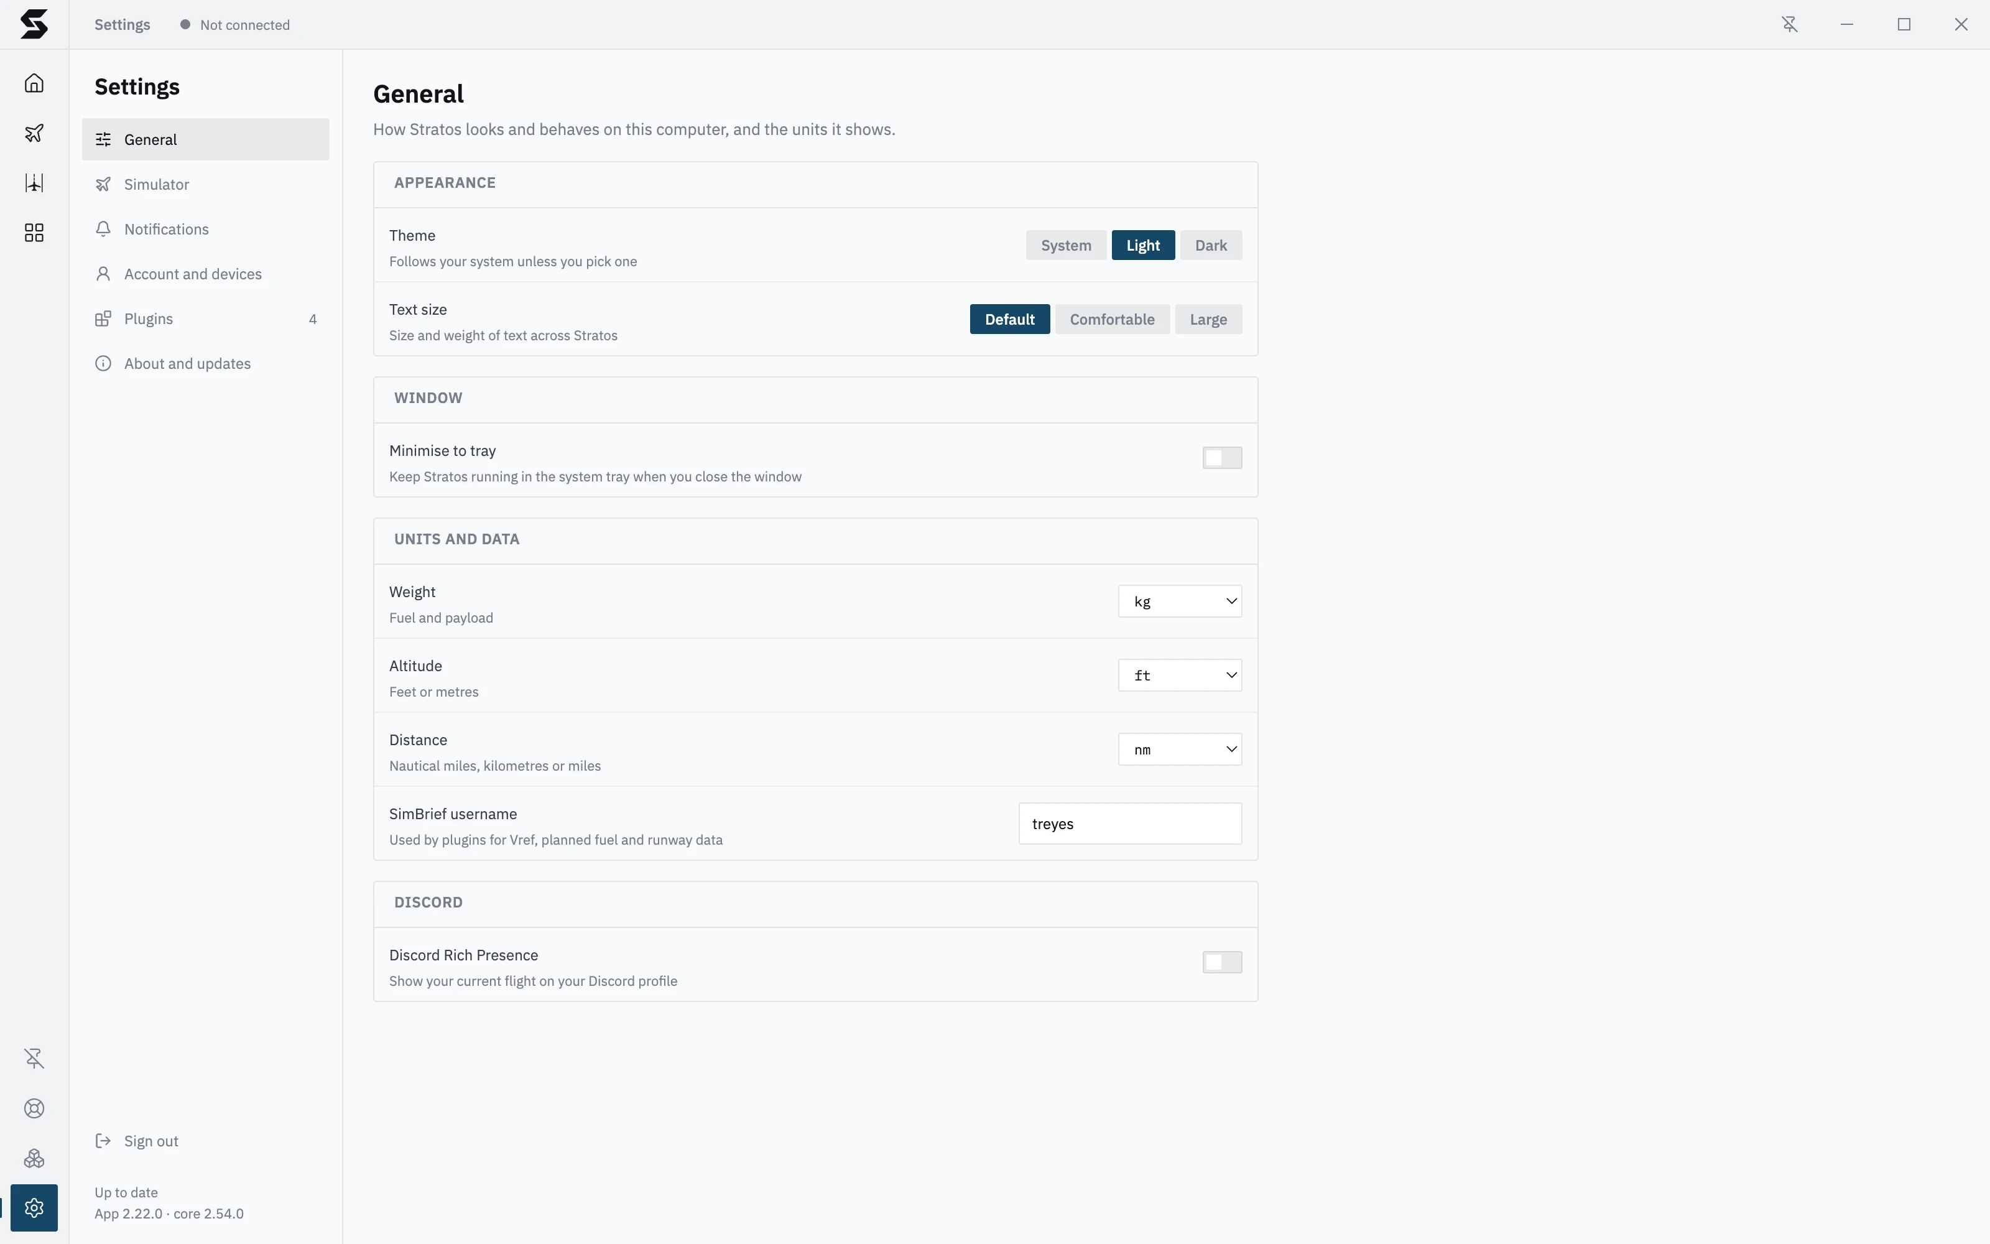Click the sliders icon next to General

(103, 139)
